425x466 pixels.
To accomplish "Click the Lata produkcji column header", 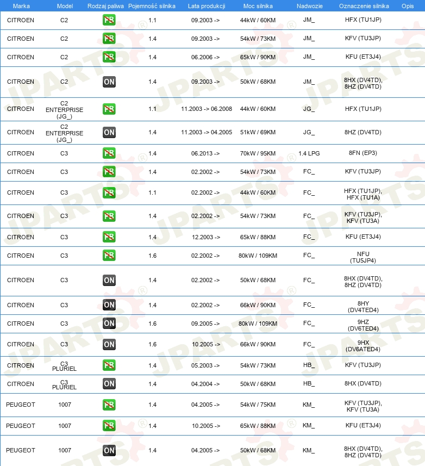I will coord(207,6).
